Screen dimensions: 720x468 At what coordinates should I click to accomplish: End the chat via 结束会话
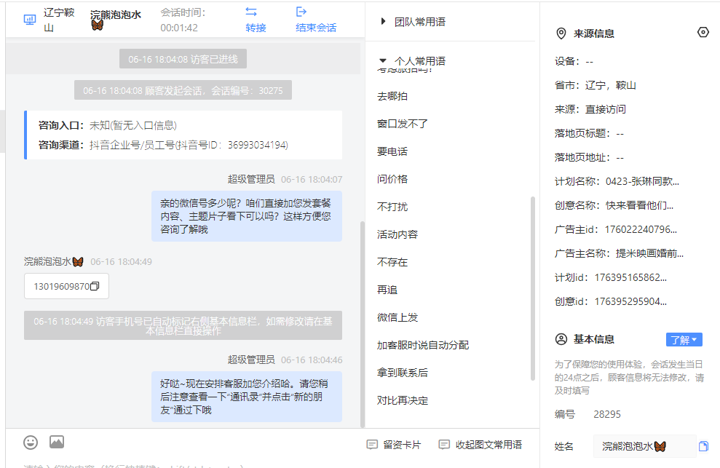(316, 28)
